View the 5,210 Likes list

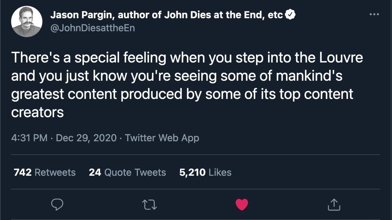[205, 172]
